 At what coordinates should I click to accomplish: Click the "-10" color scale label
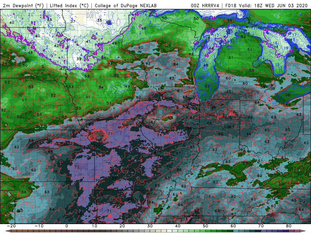click(x=39, y=226)
